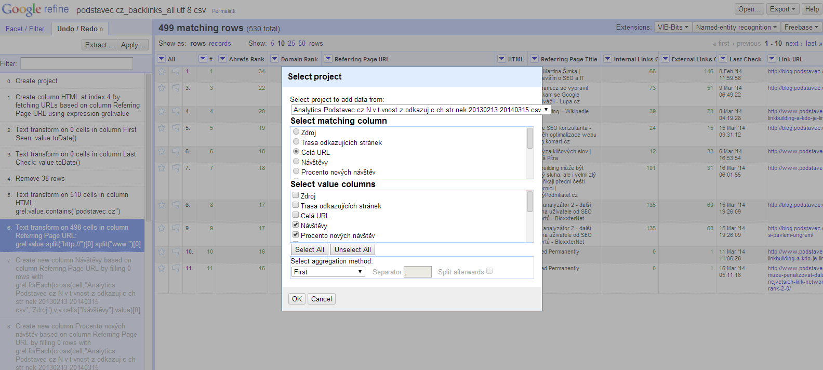Screen dimensions: 823x370
Task: Select Zdroj radio as matching column
Action: point(296,132)
